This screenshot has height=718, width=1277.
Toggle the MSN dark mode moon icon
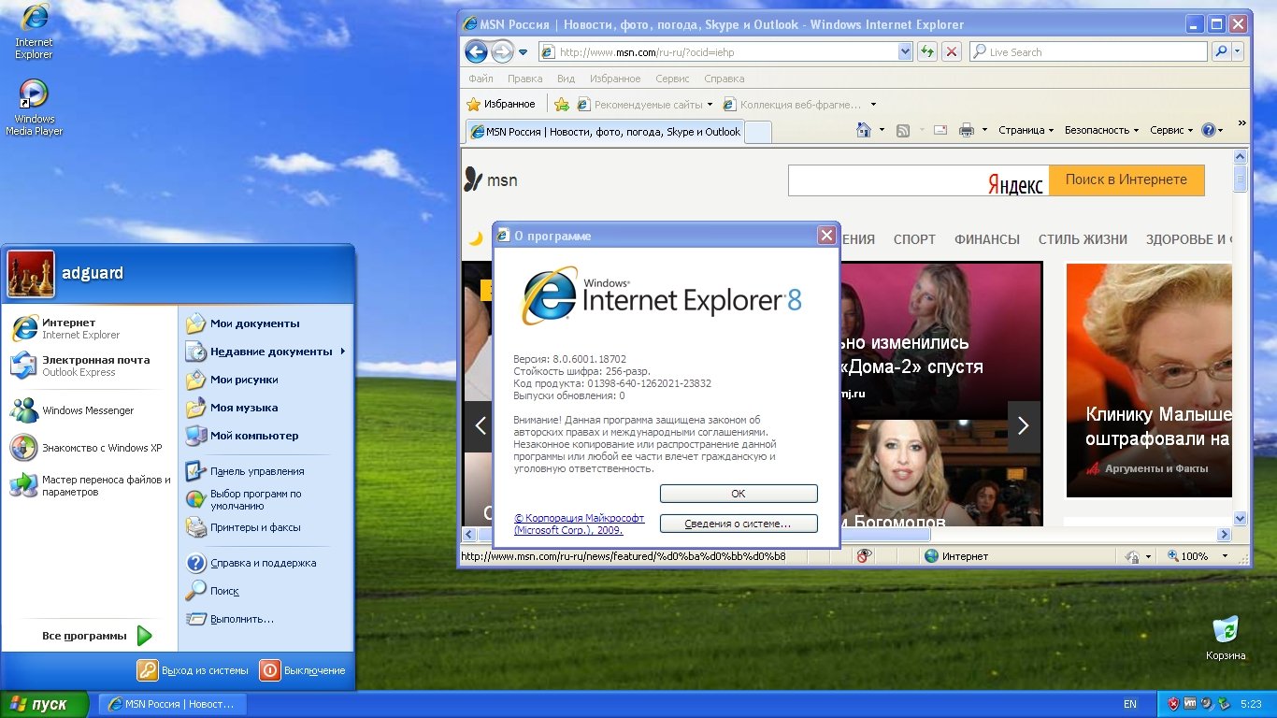(476, 239)
